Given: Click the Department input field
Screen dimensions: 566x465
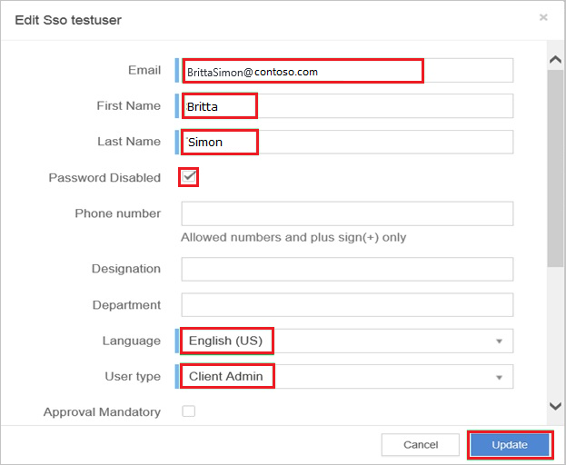Looking at the screenshot, I should 347,305.
